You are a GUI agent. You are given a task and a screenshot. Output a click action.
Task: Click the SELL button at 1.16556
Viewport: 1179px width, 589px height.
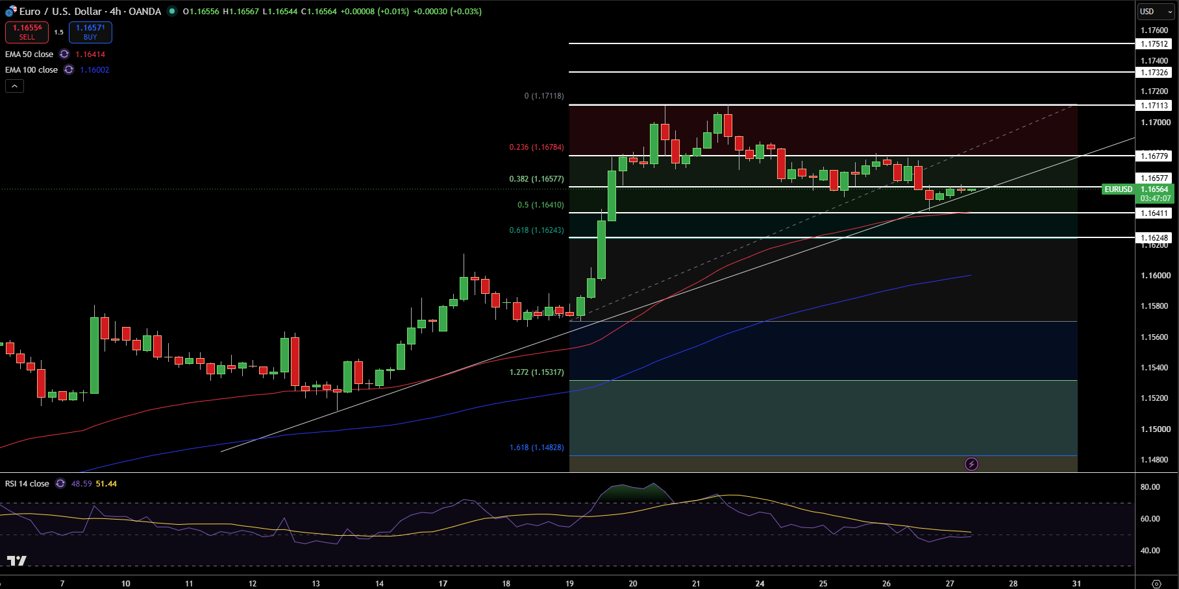point(27,32)
